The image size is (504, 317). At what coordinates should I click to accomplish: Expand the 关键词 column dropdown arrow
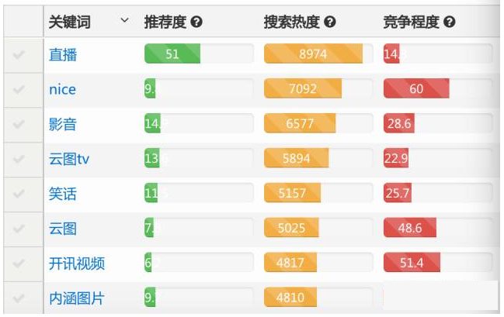click(125, 20)
